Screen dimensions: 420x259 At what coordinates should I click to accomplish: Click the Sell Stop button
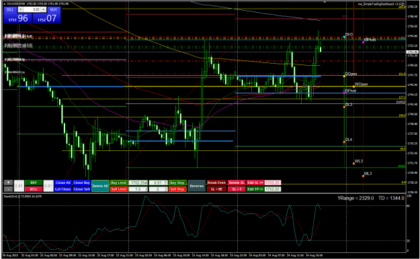[177, 189]
